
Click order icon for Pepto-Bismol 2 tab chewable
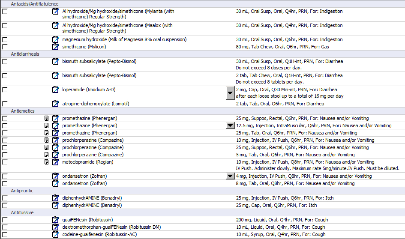(56, 75)
